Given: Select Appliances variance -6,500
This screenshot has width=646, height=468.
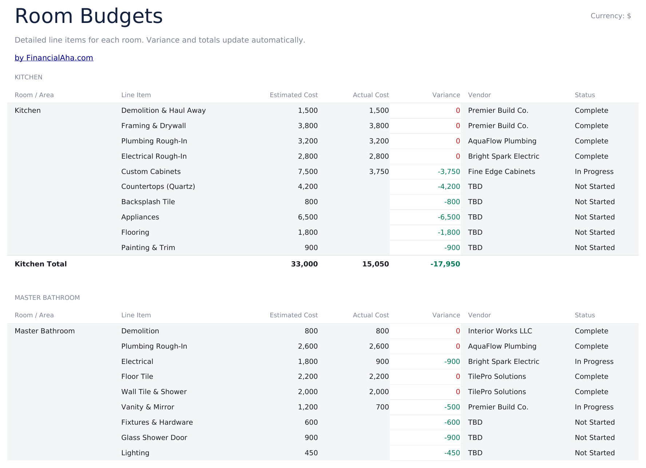Looking at the screenshot, I should coord(449,217).
